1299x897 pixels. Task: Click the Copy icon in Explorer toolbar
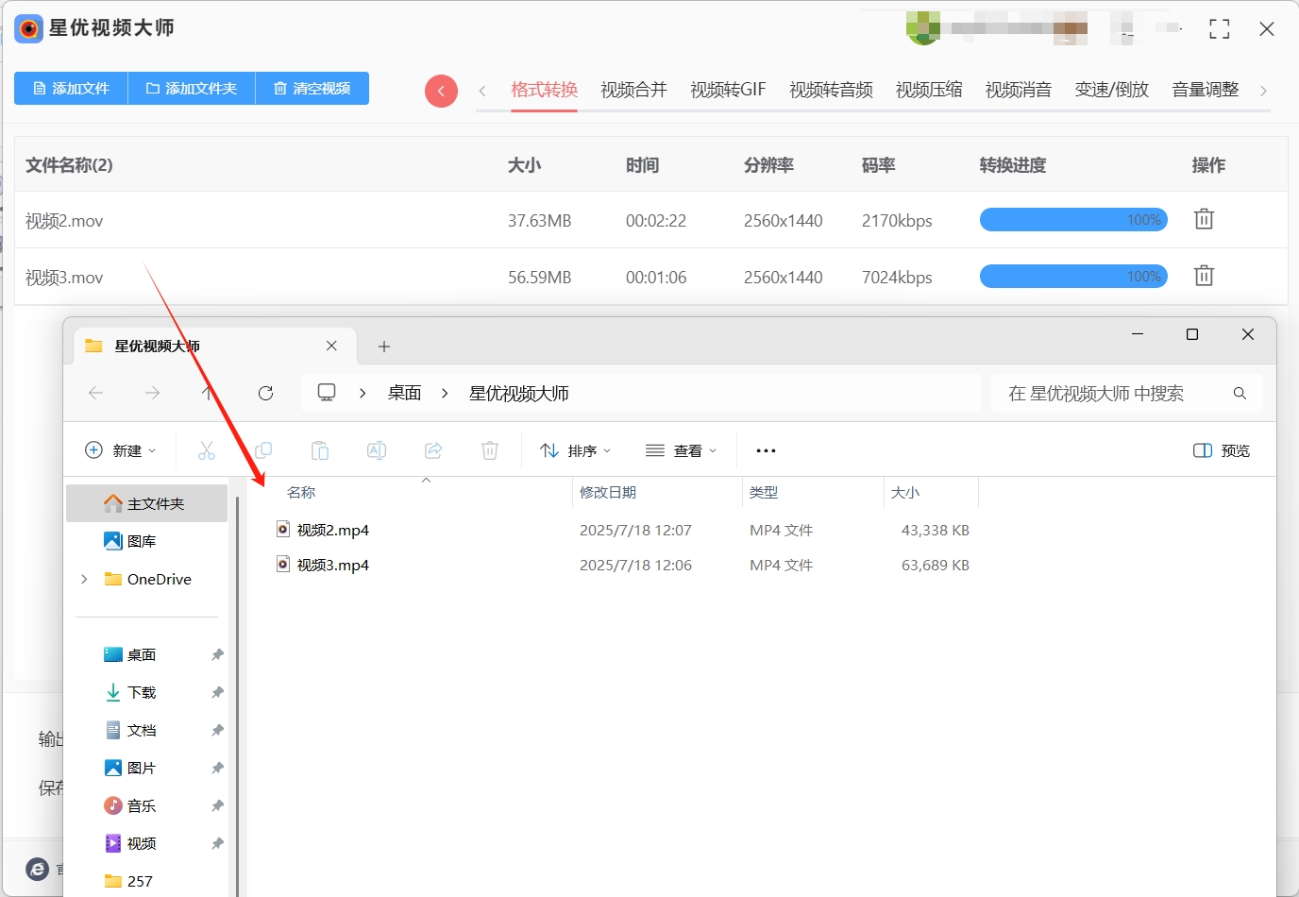coord(263,450)
